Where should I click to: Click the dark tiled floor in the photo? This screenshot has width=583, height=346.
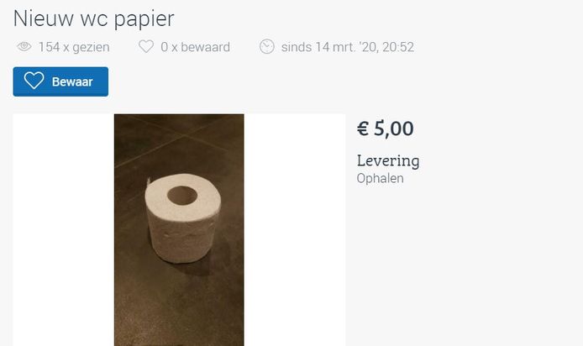point(178,305)
